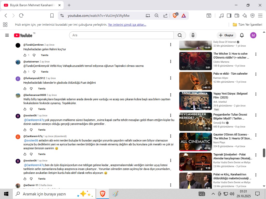Like the @furkanyuruk2912 comment

(x=25, y=89)
